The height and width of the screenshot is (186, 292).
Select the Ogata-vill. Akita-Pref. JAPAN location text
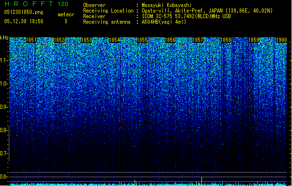pos(207,11)
